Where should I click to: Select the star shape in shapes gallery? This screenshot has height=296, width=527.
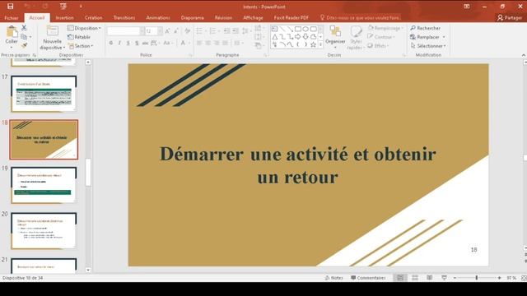click(x=313, y=44)
